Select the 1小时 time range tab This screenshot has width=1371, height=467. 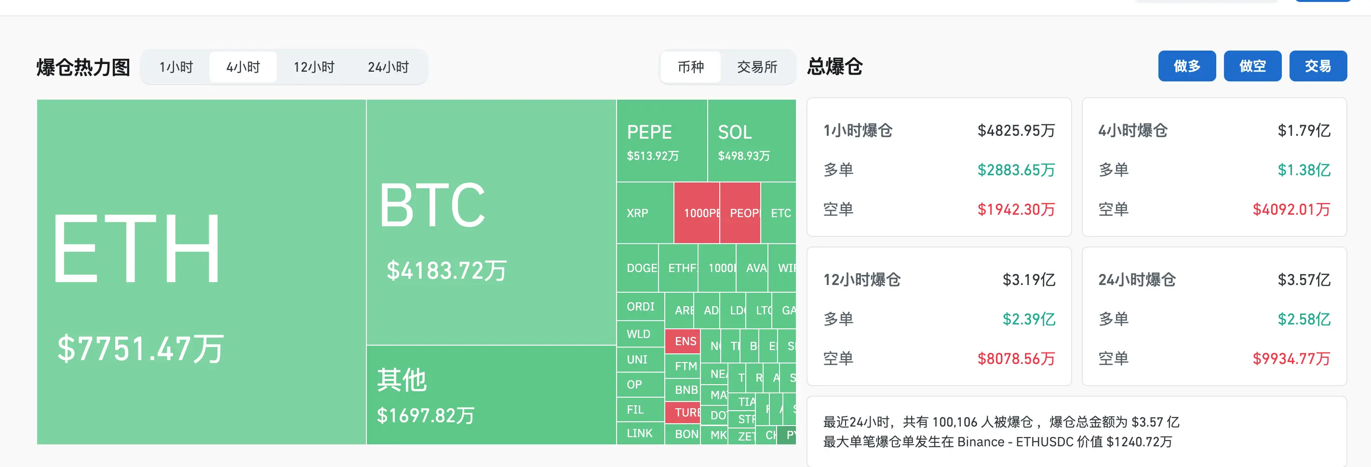176,67
